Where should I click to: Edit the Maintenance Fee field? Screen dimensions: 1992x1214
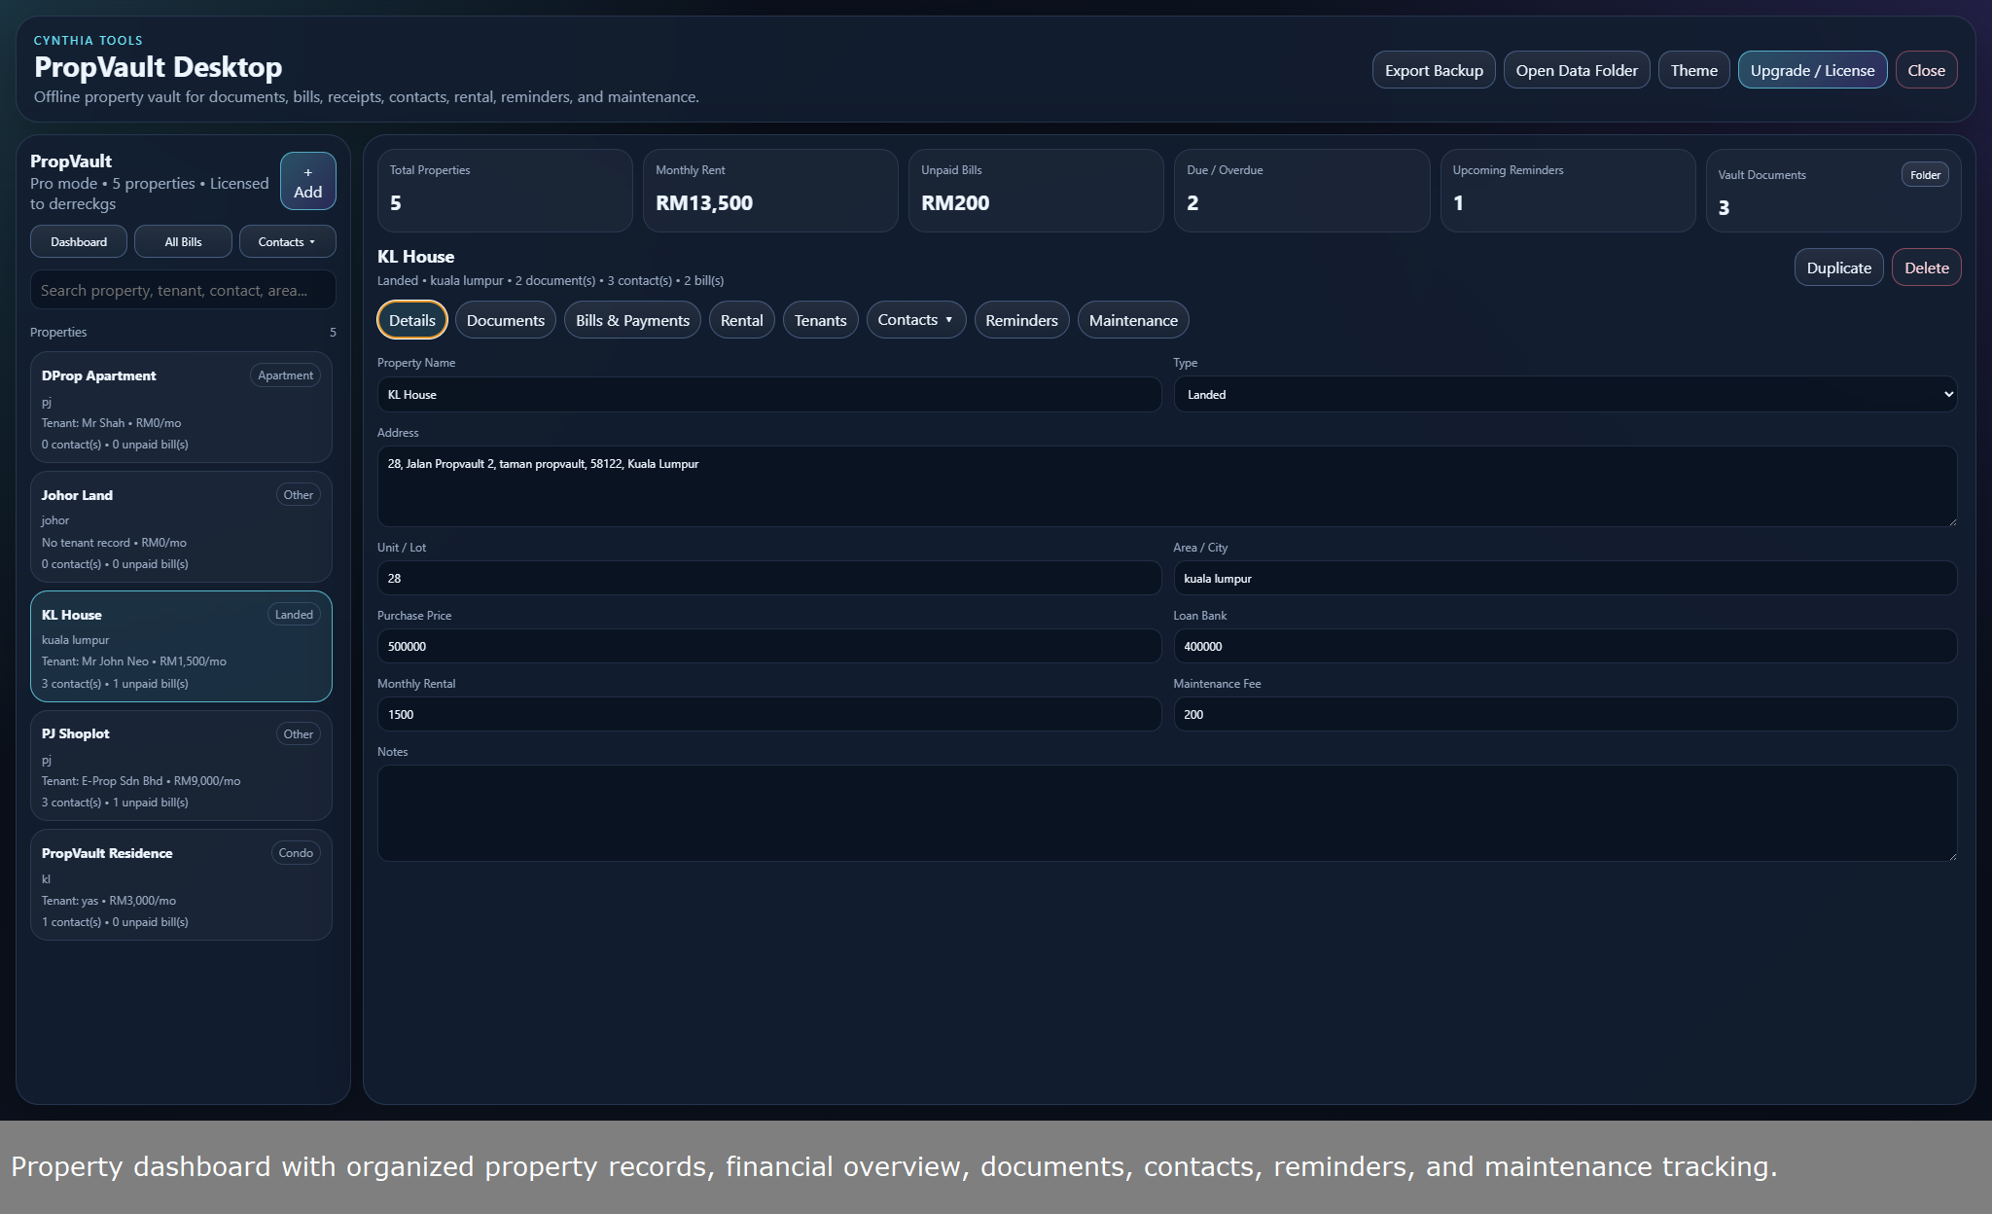(1565, 714)
